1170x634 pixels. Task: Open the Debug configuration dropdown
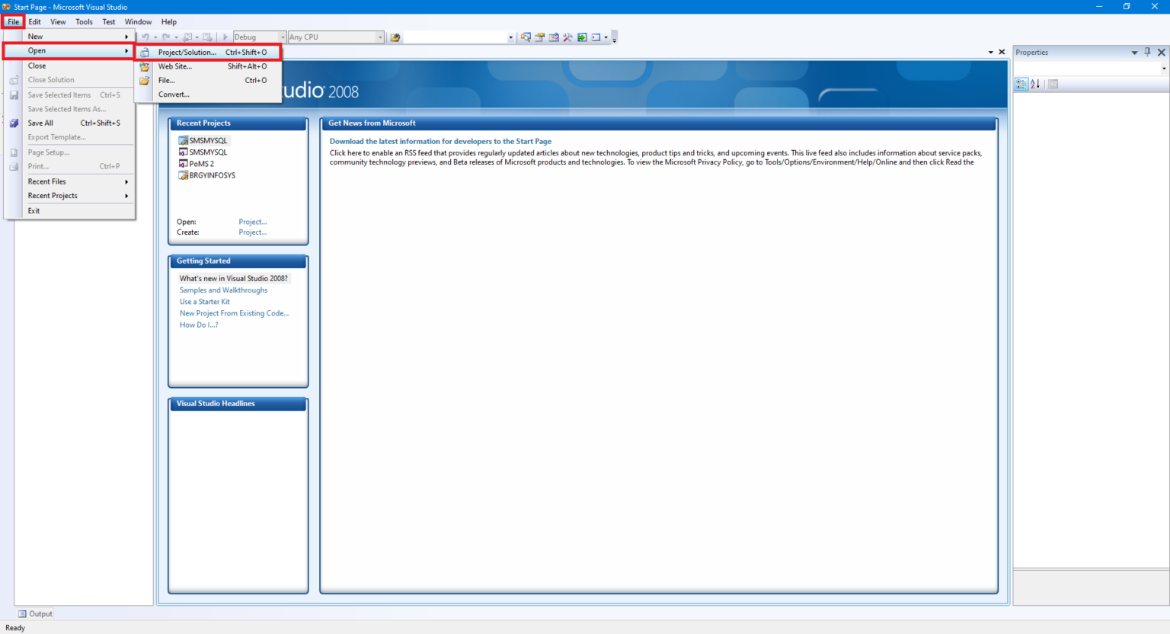click(282, 37)
